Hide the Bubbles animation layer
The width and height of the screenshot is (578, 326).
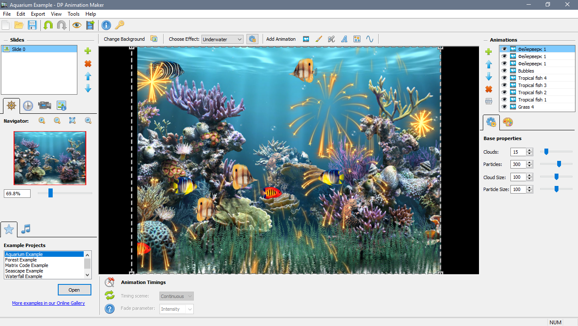(504, 71)
